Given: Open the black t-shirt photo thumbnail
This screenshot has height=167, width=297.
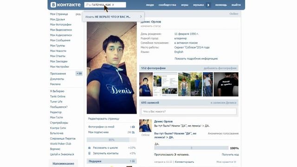Looking at the screenshot, I should pyautogui.click(x=226, y=84).
